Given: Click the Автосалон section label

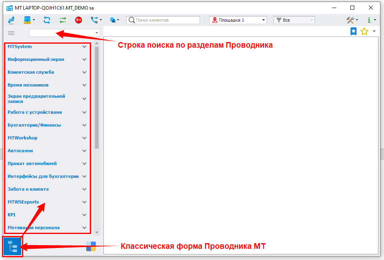Looking at the screenshot, I should tap(20, 151).
